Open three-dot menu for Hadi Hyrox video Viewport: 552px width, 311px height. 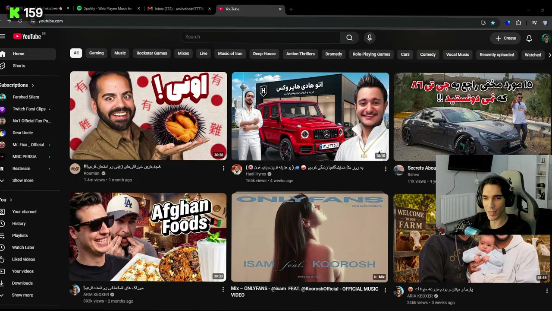click(386, 169)
